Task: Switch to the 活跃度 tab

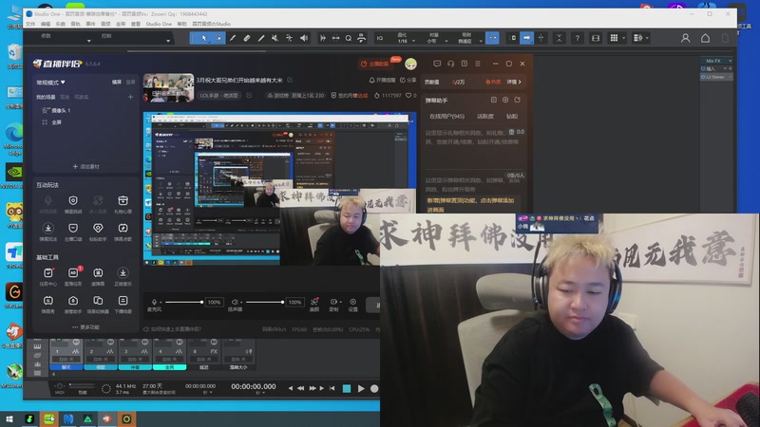Action: point(485,116)
